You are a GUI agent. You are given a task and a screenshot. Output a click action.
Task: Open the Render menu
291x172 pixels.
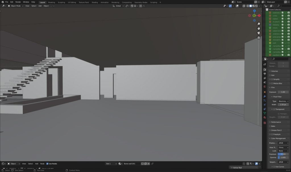[18, 2]
